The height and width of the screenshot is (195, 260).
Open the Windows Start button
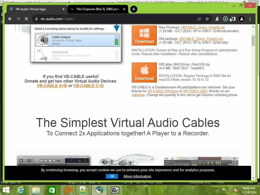point(6,190)
